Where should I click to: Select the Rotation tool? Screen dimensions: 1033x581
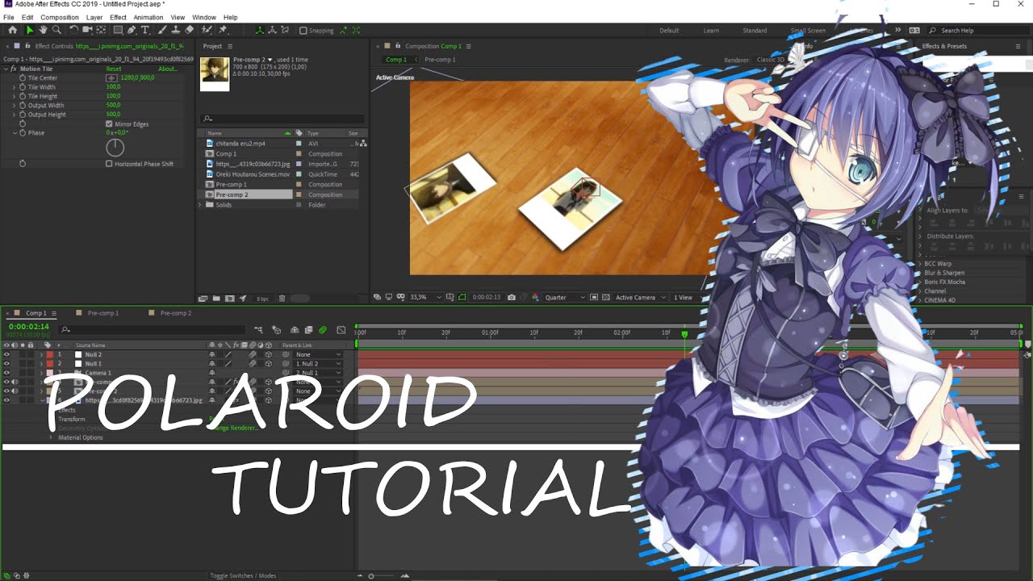click(73, 30)
